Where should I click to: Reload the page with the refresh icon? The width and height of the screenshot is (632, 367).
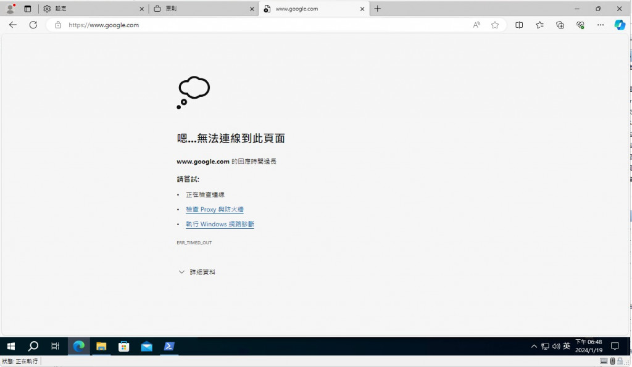(33, 25)
